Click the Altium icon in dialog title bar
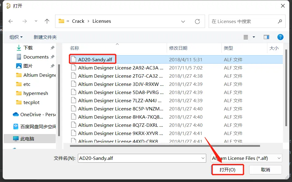 [x=8, y=6]
